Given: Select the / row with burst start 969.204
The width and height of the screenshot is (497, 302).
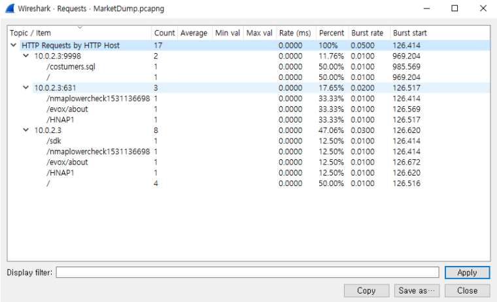Looking at the screenshot, I should 248,77.
